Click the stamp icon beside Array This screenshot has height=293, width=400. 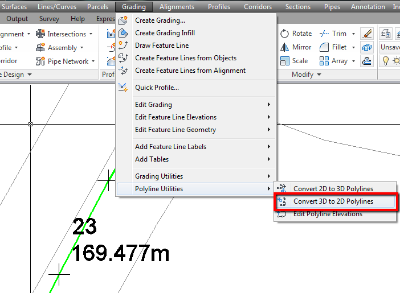(367, 61)
